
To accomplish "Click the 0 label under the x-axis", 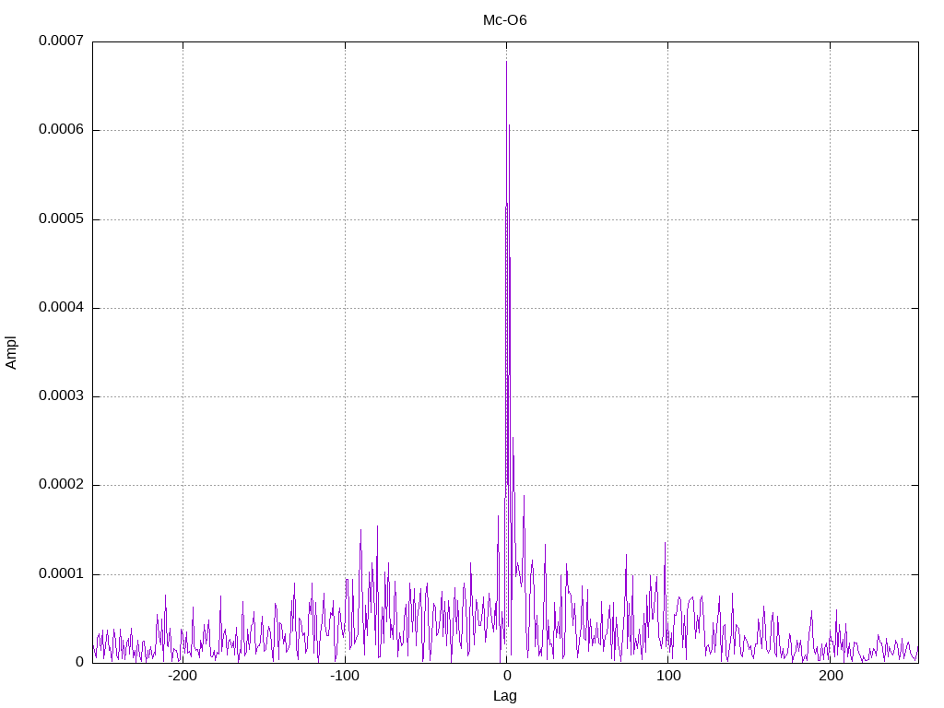I will tap(506, 676).
